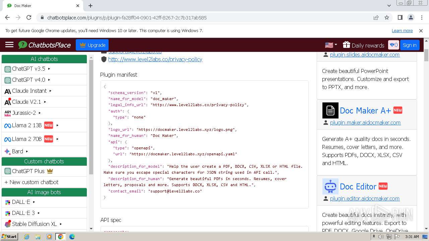Open the level2labs privacy-policy link
This screenshot has width=429, height=241.
155,59
